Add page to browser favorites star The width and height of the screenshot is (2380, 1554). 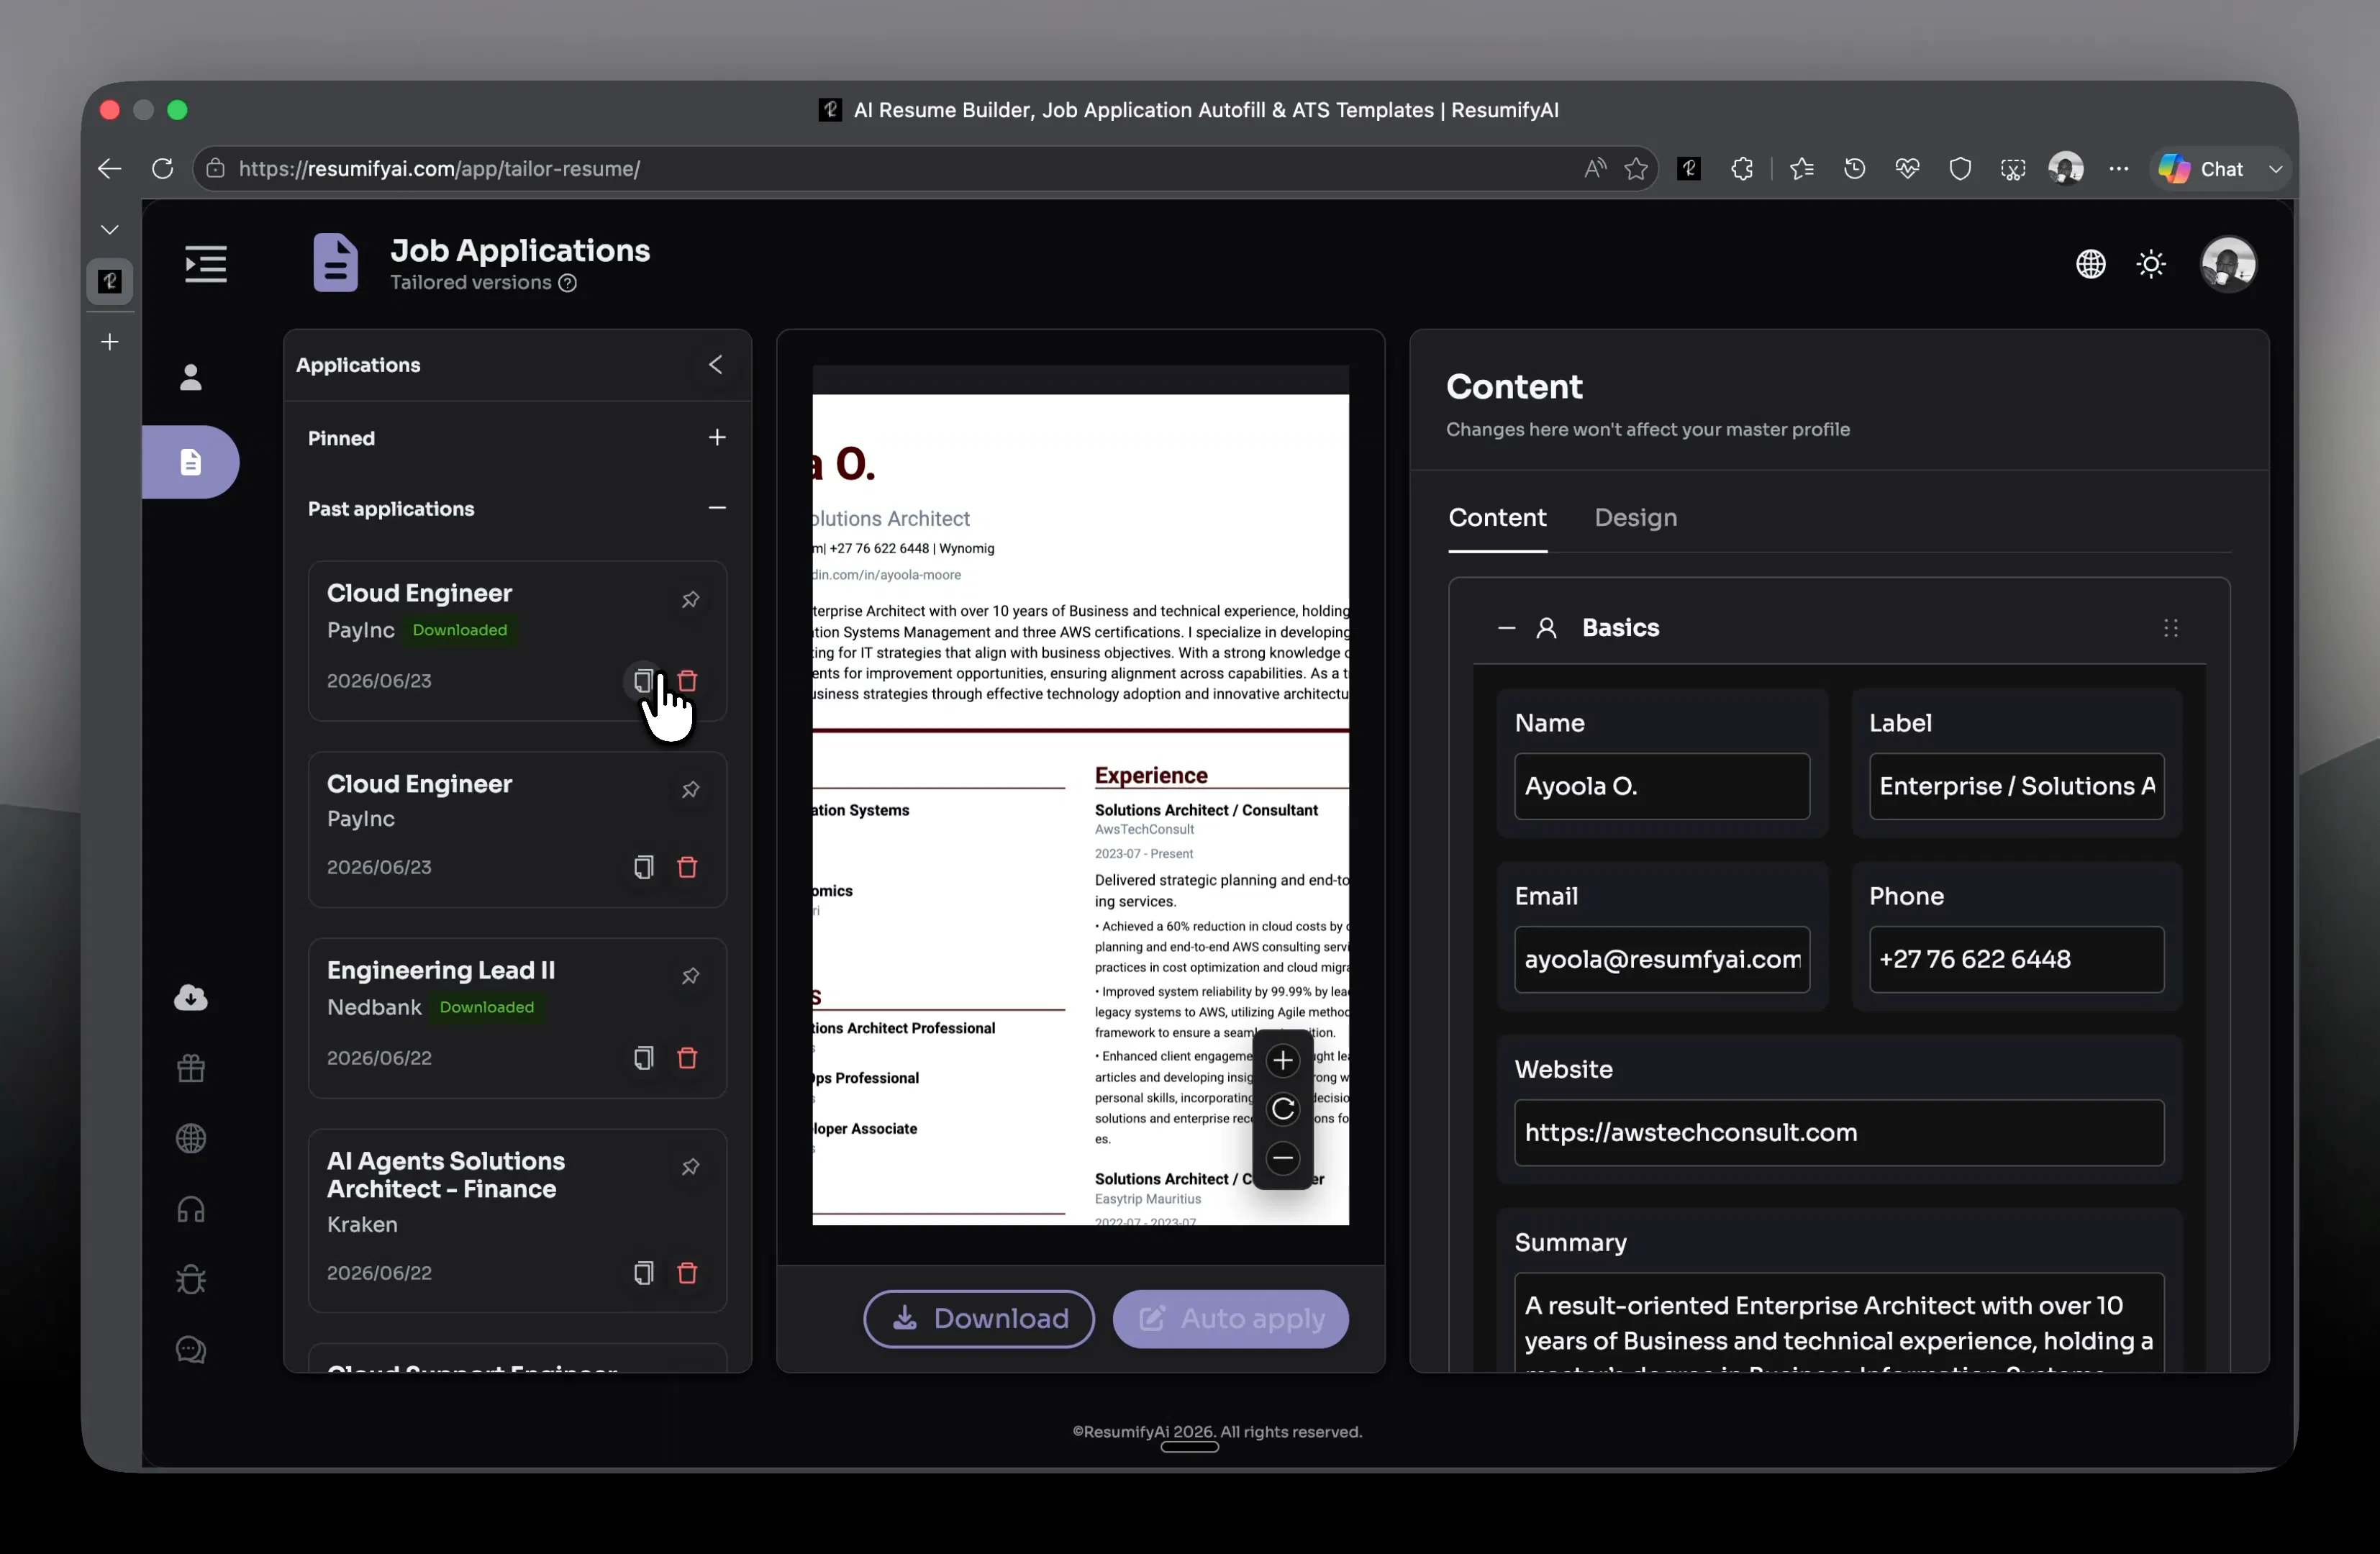(1636, 169)
